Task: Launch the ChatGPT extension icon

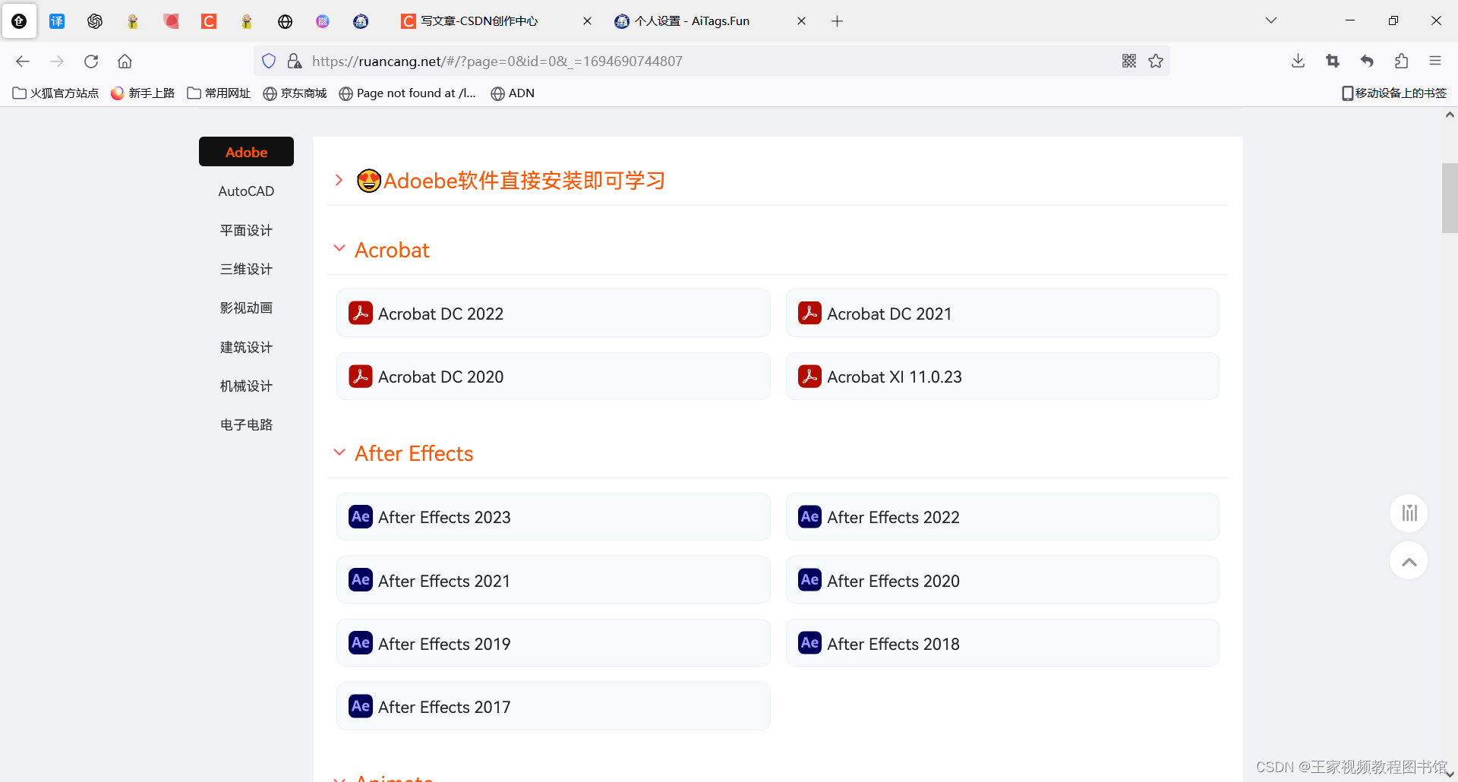Action: point(94,20)
